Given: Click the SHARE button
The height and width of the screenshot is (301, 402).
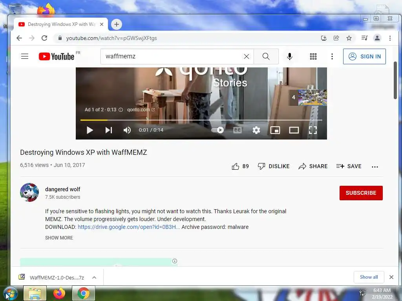Looking at the screenshot, I should 313,166.
